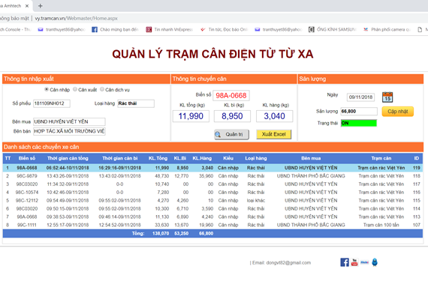Click 'UBND THÀNH PHỐ BẮC GIANG' in row 2
The width and height of the screenshot is (428, 284).
pos(311,176)
